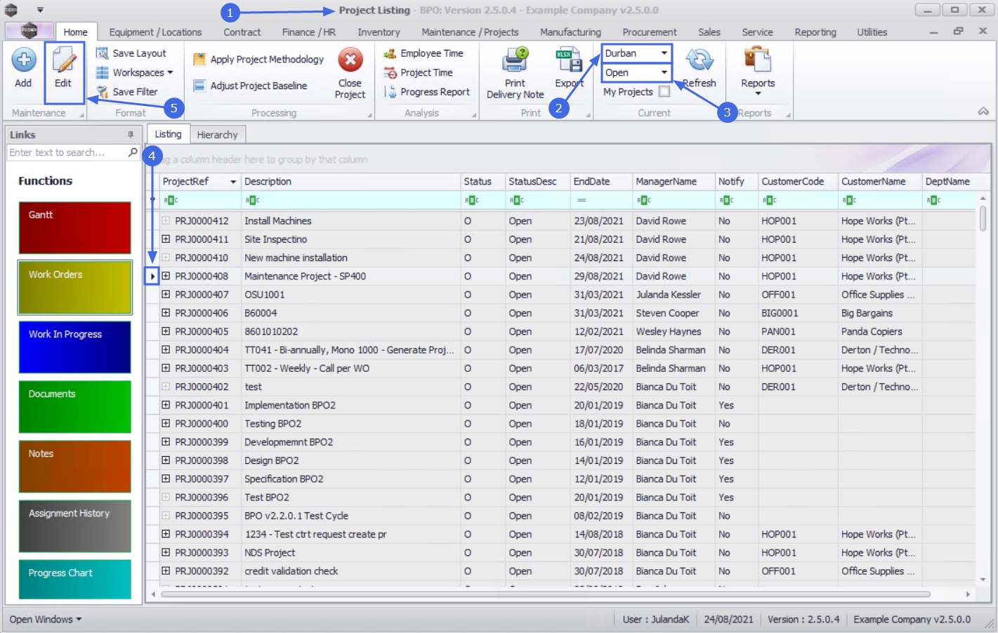Click Print Delivery Note
Viewport: 998px width, 633px height.
tap(515, 73)
